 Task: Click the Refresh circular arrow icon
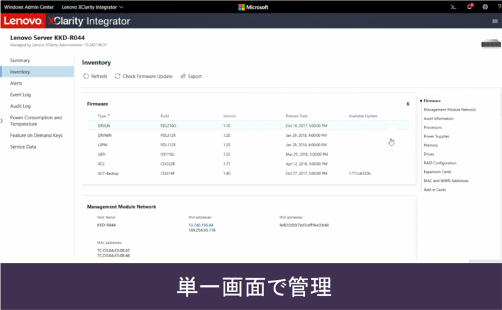pyautogui.click(x=86, y=76)
